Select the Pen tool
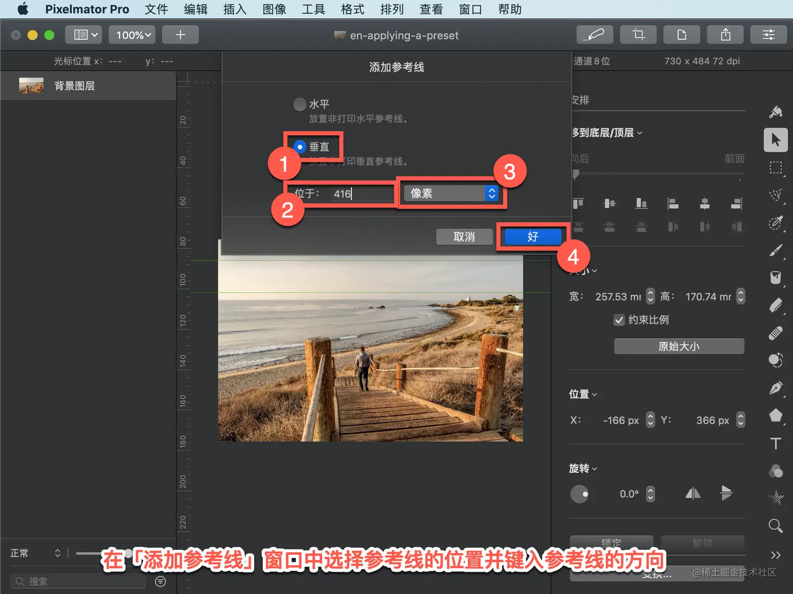This screenshot has width=793, height=594. click(x=776, y=388)
